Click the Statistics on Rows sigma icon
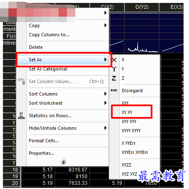Image resolution: width=189 pixels, height=189 pixels. [21, 116]
